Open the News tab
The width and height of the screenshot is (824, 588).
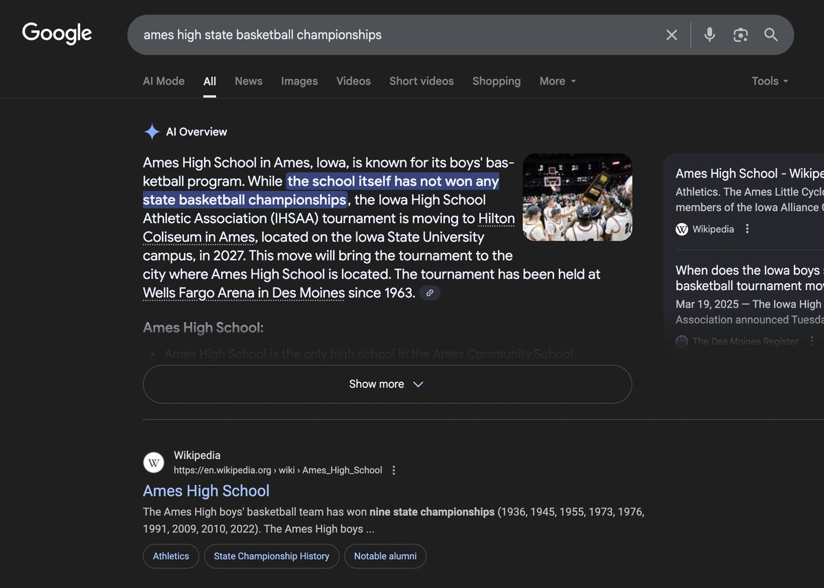(249, 81)
